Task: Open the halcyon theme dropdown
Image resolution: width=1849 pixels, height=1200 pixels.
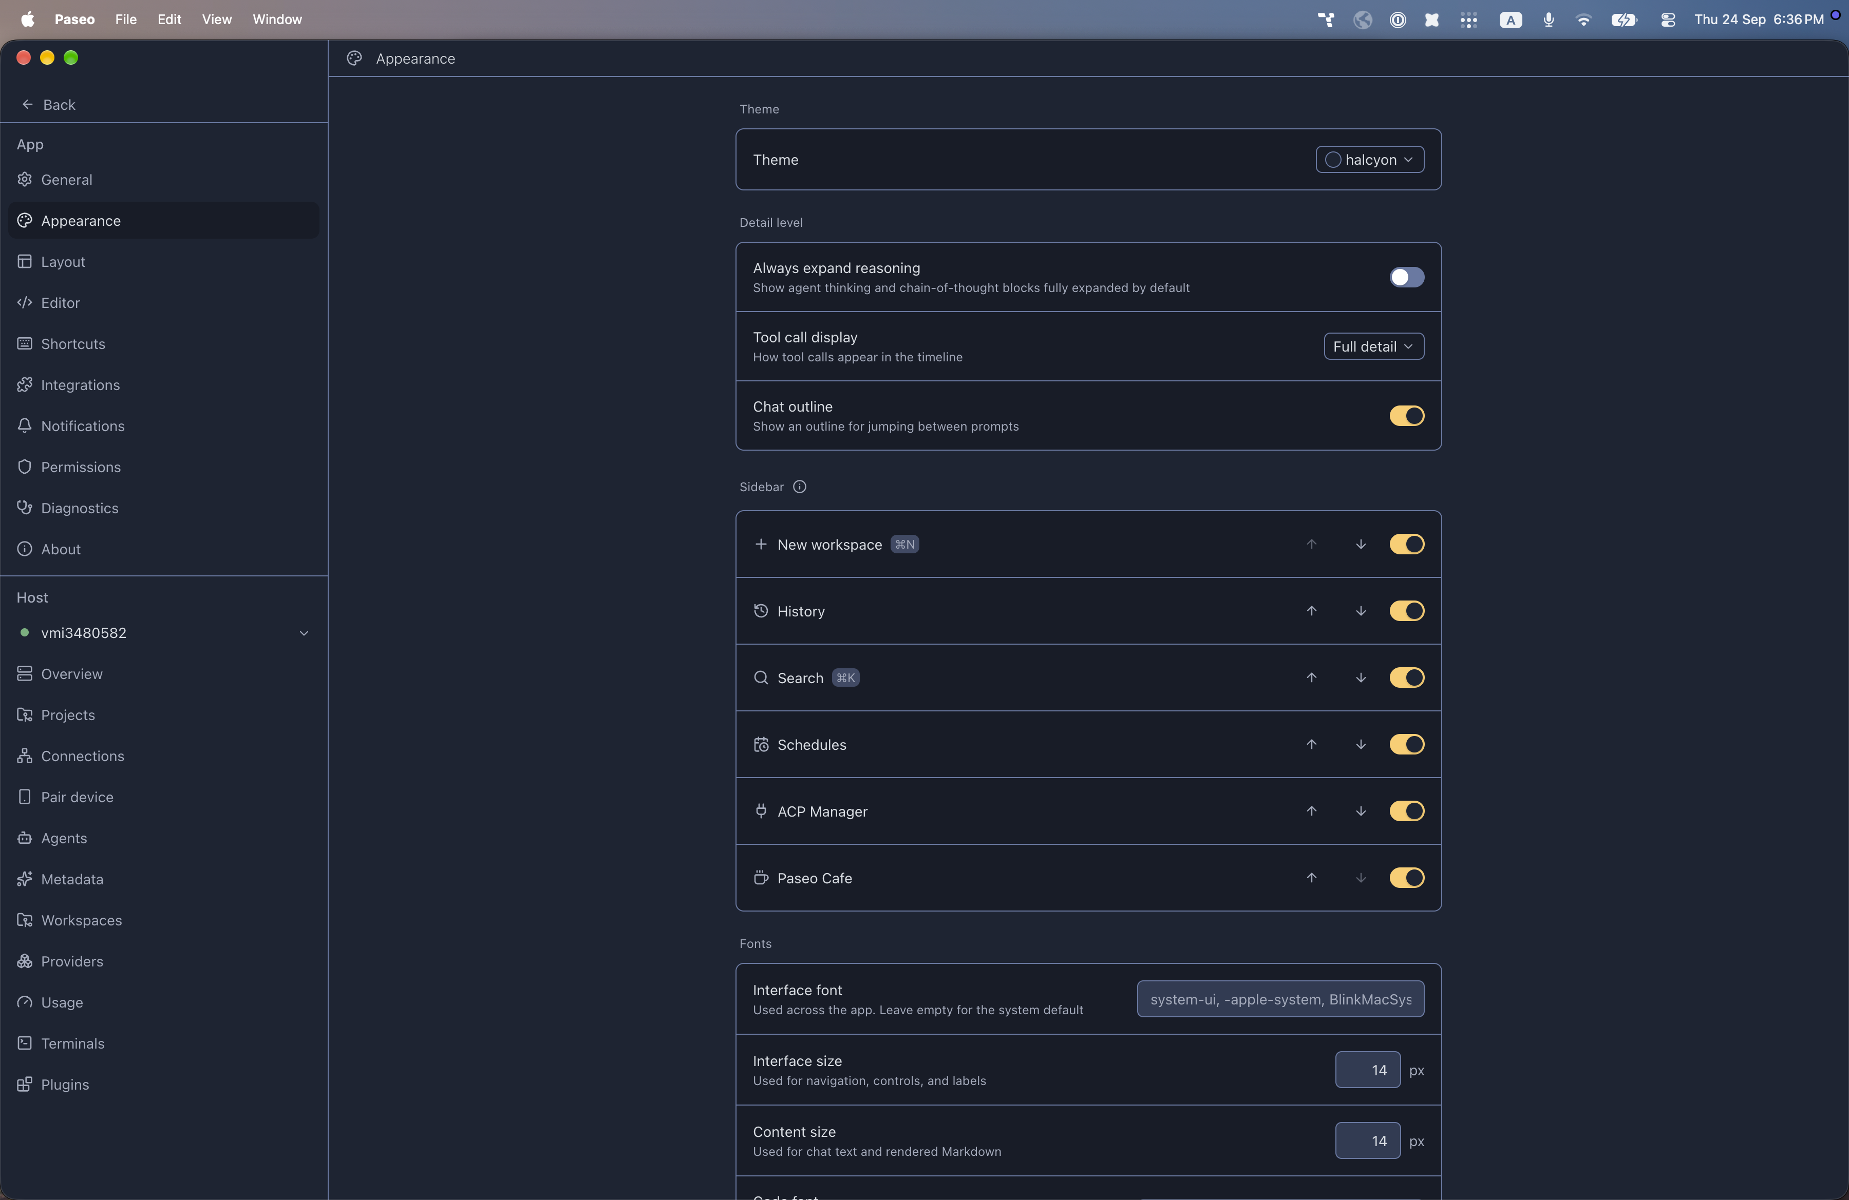Action: [1370, 160]
